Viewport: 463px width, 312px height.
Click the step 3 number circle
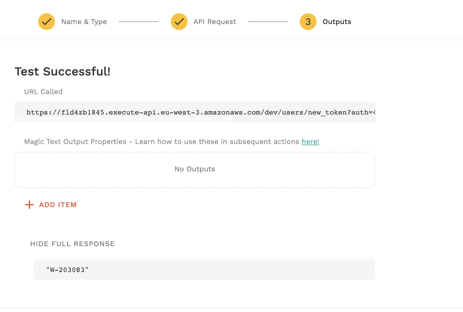308,22
